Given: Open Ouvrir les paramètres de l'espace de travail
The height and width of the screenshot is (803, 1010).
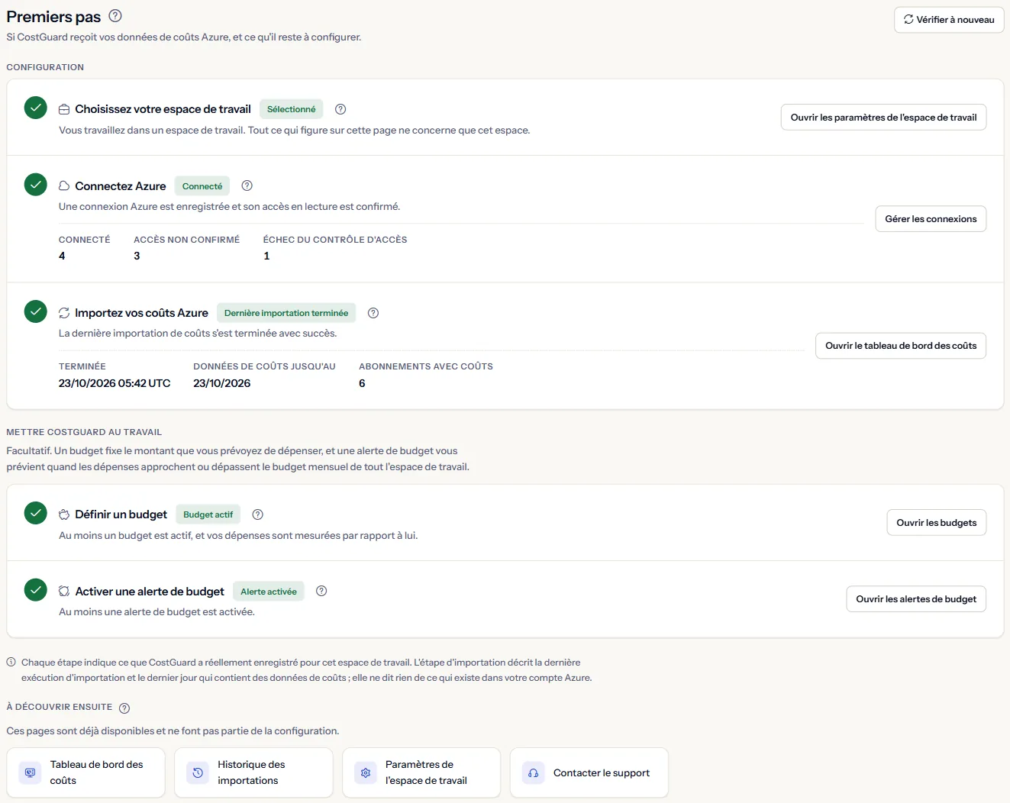Looking at the screenshot, I should click(883, 118).
